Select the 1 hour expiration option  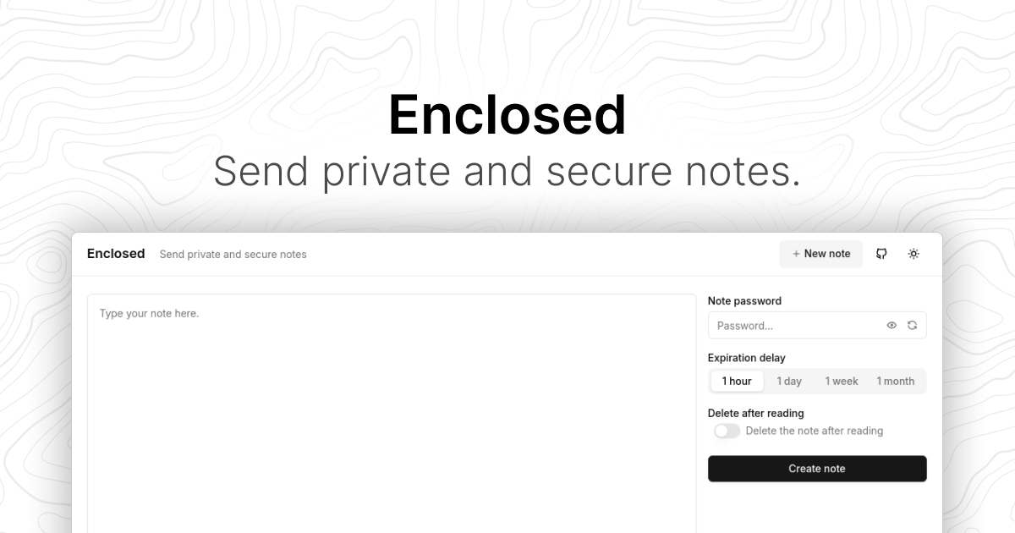737,381
